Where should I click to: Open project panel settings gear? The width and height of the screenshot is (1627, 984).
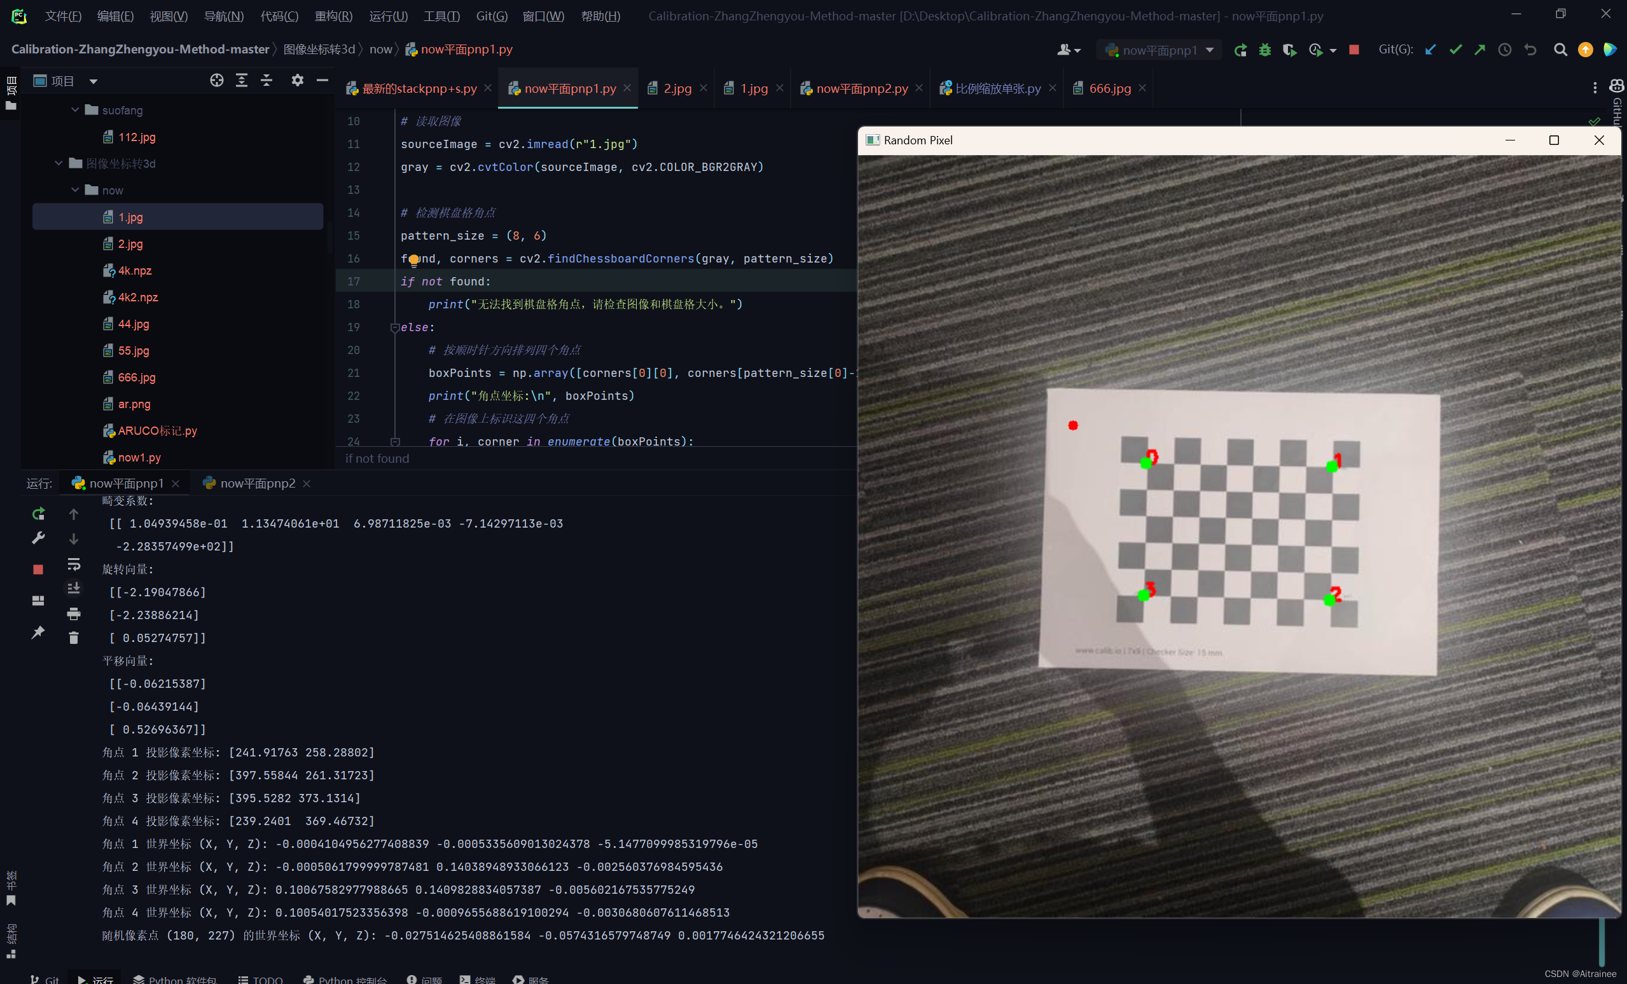[x=298, y=81]
